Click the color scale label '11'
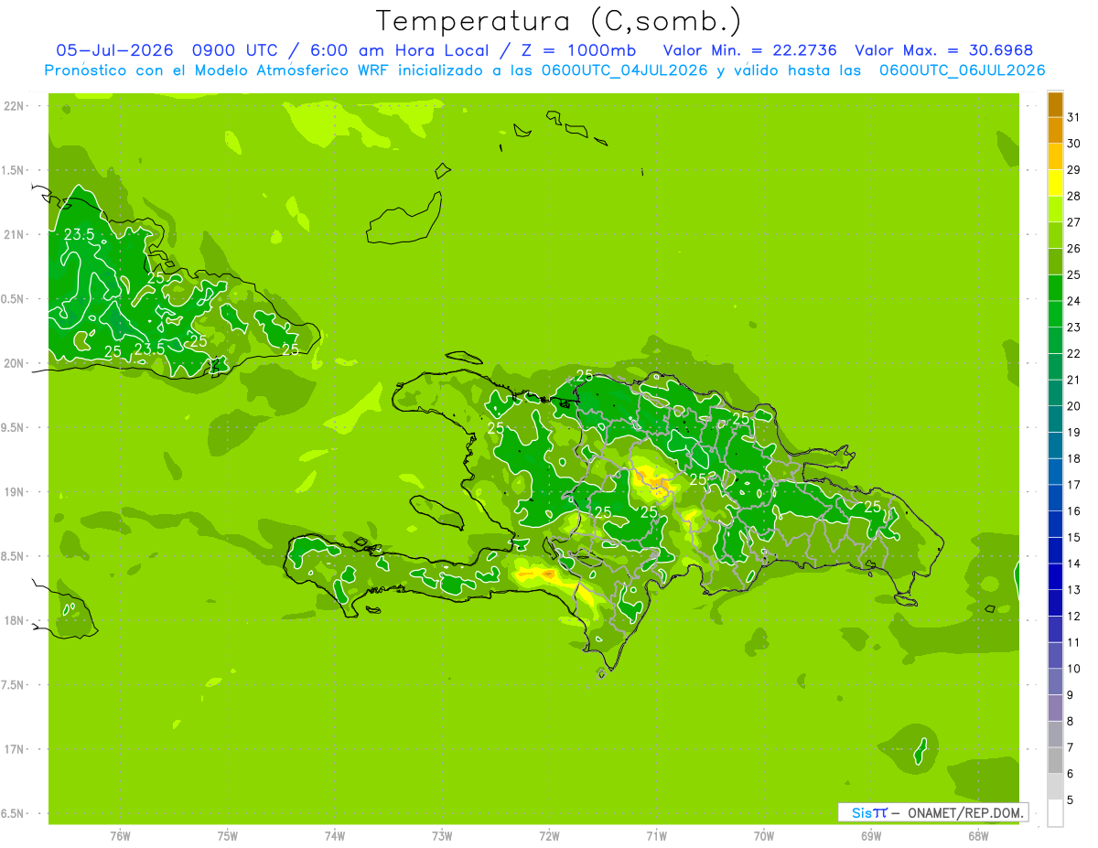 click(x=1073, y=642)
